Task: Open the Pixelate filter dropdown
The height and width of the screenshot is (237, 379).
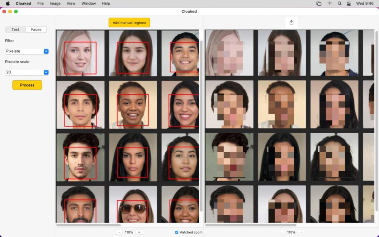Action: pos(27,51)
